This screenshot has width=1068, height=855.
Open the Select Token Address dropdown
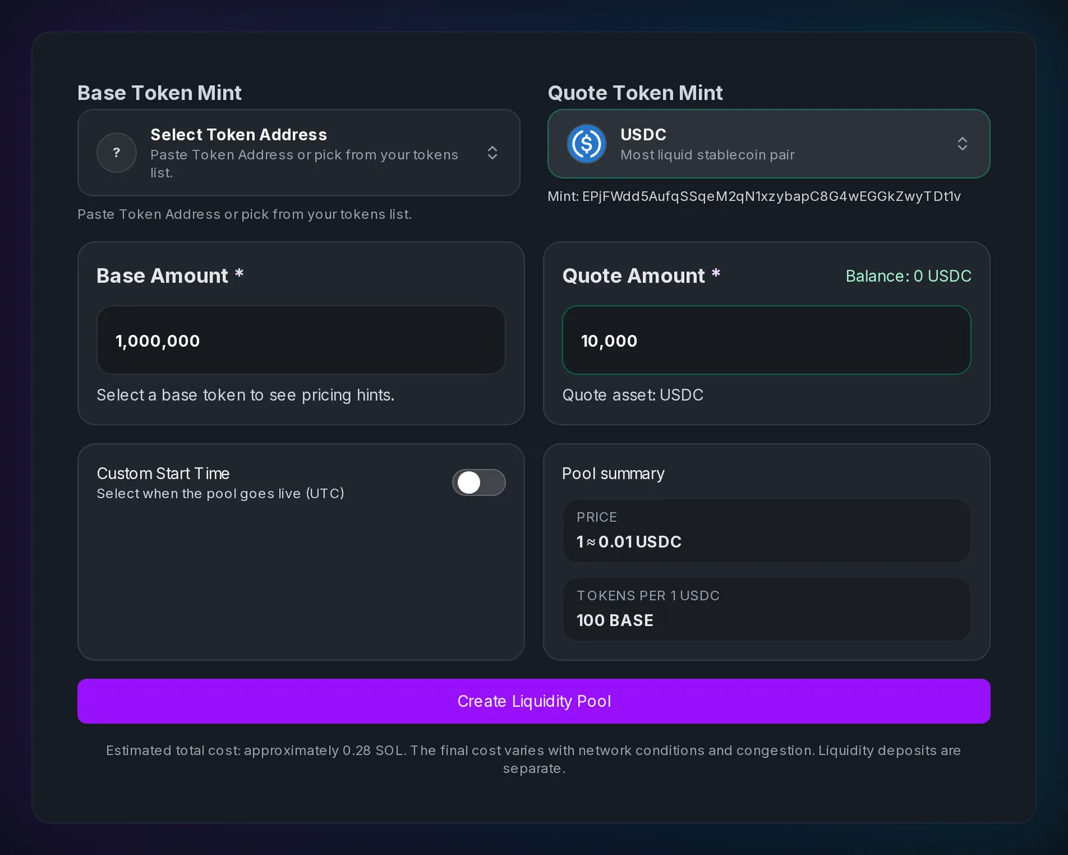299,153
